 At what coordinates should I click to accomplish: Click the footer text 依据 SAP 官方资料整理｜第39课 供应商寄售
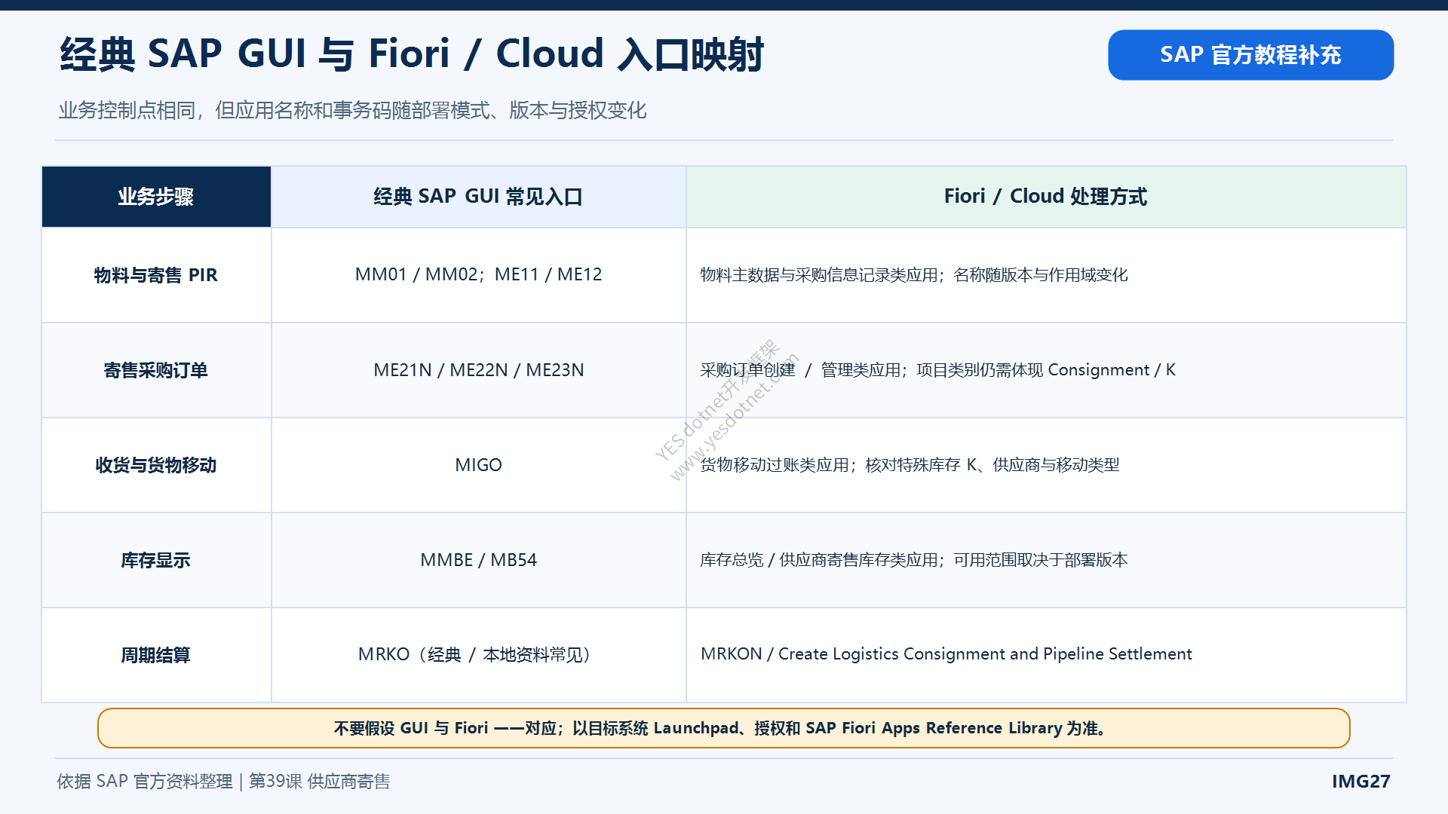223,782
